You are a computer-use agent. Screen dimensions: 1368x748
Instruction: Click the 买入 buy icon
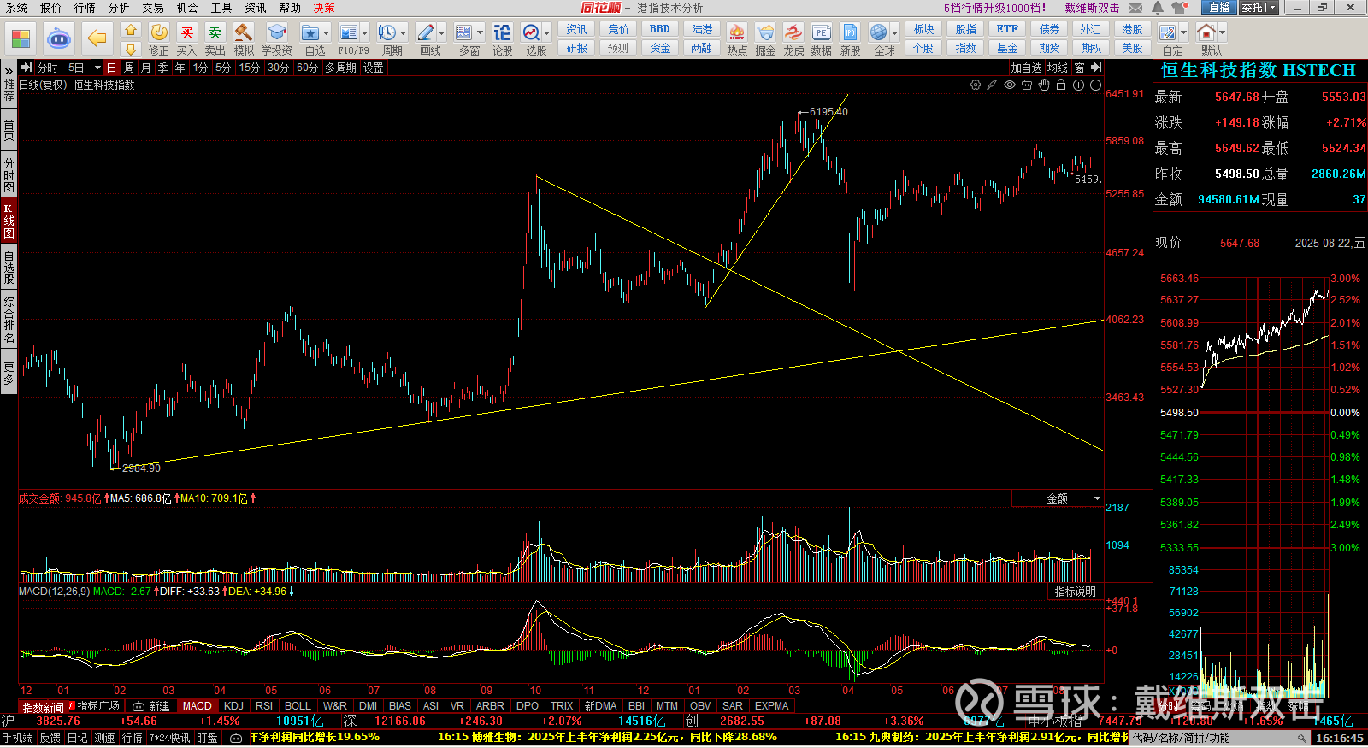point(186,32)
